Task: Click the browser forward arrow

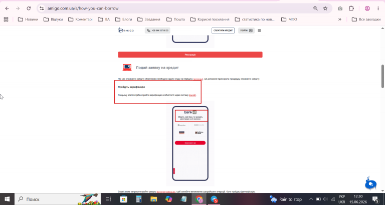Action: pyautogui.click(x=18, y=8)
